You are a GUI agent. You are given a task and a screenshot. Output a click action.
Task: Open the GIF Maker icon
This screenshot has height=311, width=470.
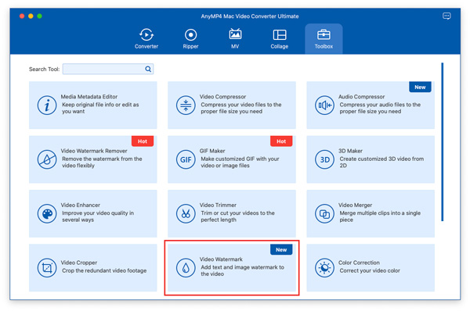coord(186,159)
